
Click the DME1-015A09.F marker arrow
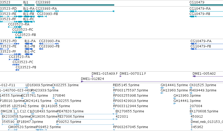93,76
